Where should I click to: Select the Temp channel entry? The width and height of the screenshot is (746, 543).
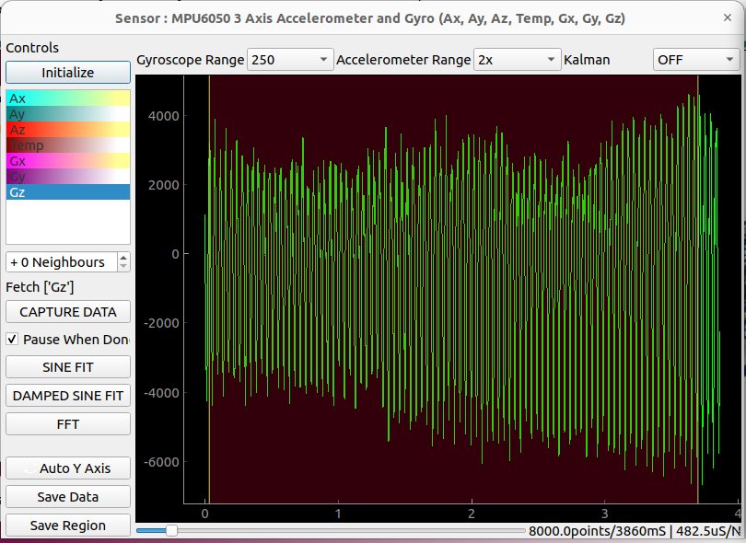click(67, 145)
